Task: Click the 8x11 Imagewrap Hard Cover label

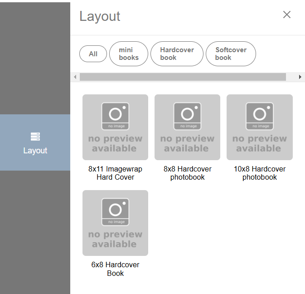Action: tap(115, 173)
